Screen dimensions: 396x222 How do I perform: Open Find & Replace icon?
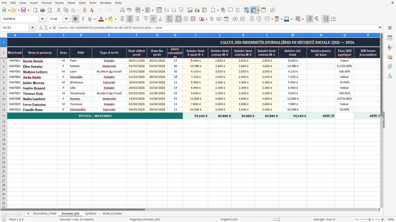click(122, 10)
